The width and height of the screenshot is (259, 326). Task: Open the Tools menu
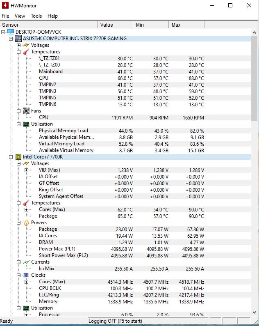point(36,16)
